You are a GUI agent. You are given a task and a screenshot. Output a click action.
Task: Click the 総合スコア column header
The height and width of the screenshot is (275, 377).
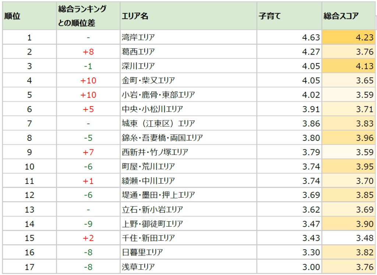(341, 16)
